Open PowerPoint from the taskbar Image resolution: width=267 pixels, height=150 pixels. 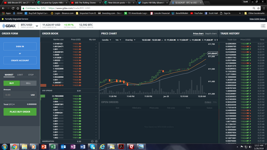[x=43, y=147]
